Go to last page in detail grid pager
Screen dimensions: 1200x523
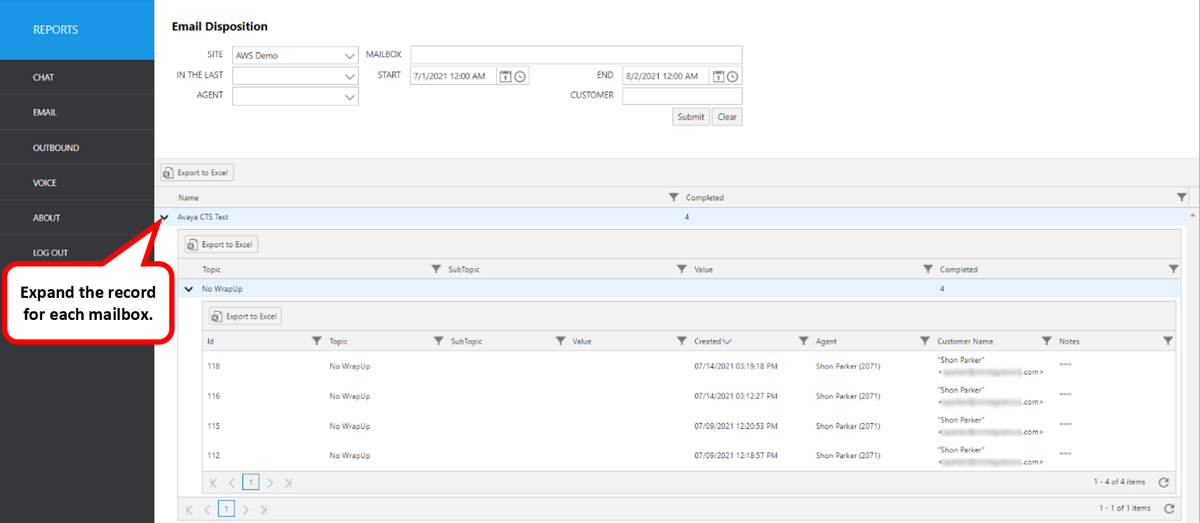click(288, 483)
